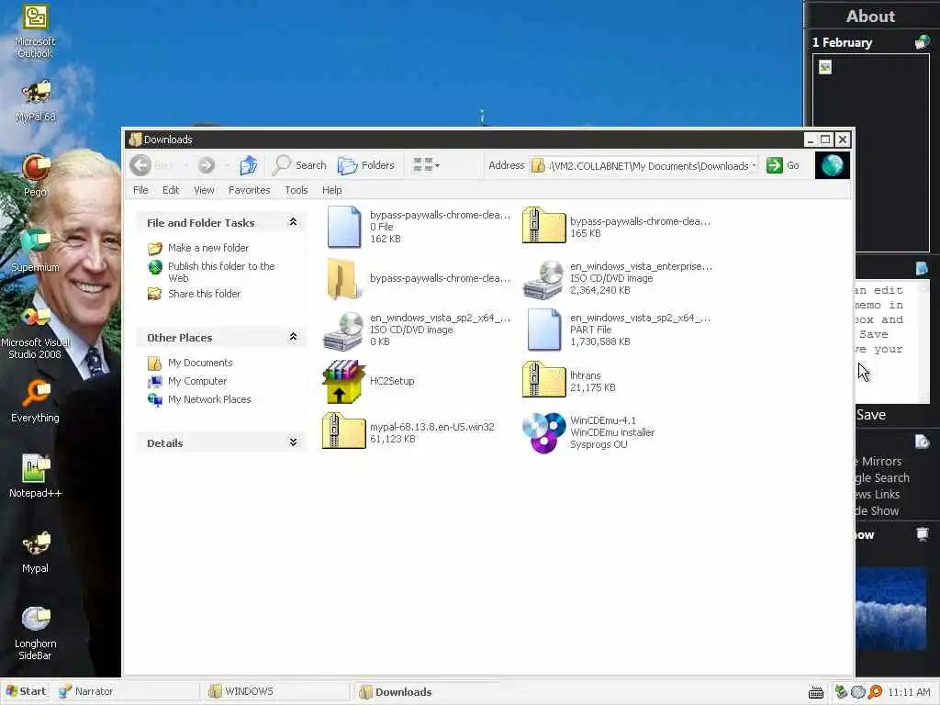Open My Network Places link
Viewport: 940px width, 705px height.
209,400
